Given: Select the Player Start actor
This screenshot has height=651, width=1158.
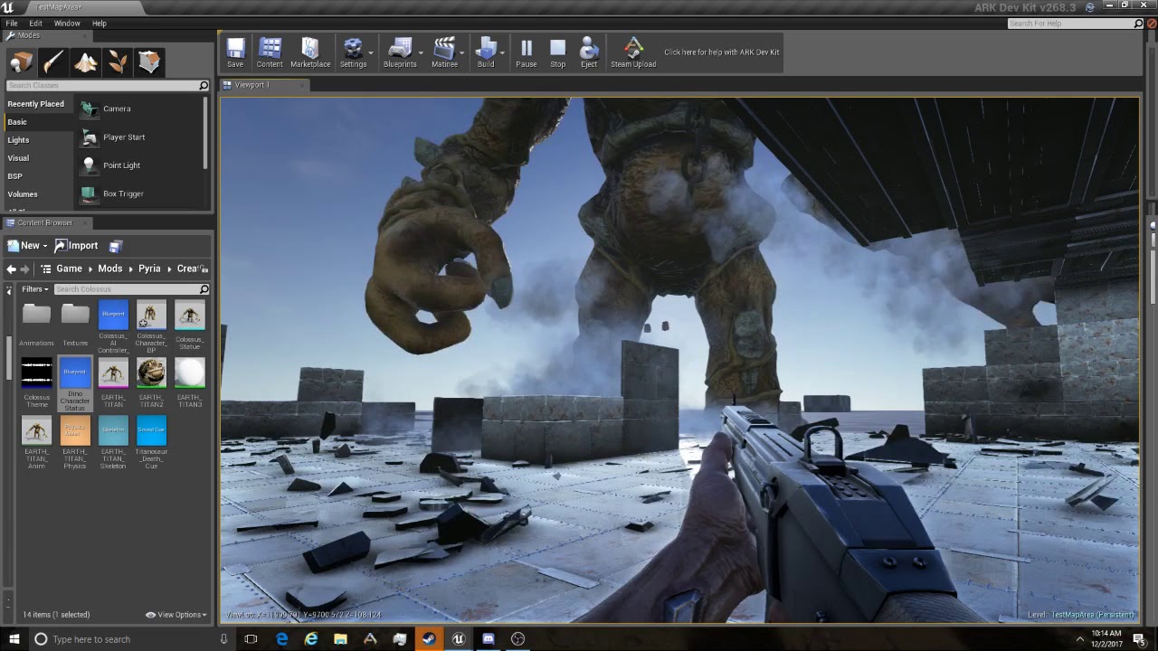Looking at the screenshot, I should click(141, 137).
